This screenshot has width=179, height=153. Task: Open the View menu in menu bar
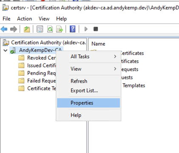pos(44,19)
